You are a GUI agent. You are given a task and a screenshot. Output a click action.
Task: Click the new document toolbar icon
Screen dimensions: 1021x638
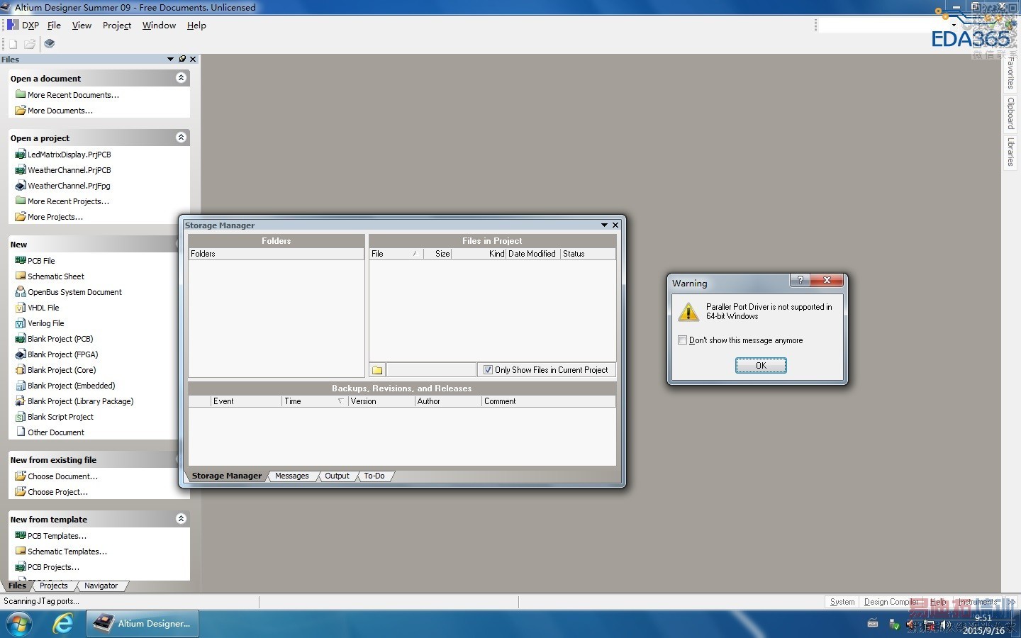[13, 44]
